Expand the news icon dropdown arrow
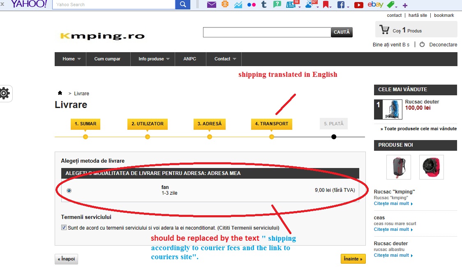 [x=299, y=7]
